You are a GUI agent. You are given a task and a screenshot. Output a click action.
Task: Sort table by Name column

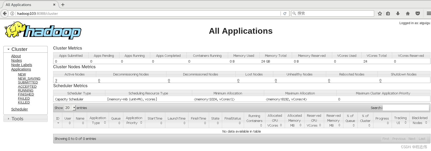click(80, 120)
